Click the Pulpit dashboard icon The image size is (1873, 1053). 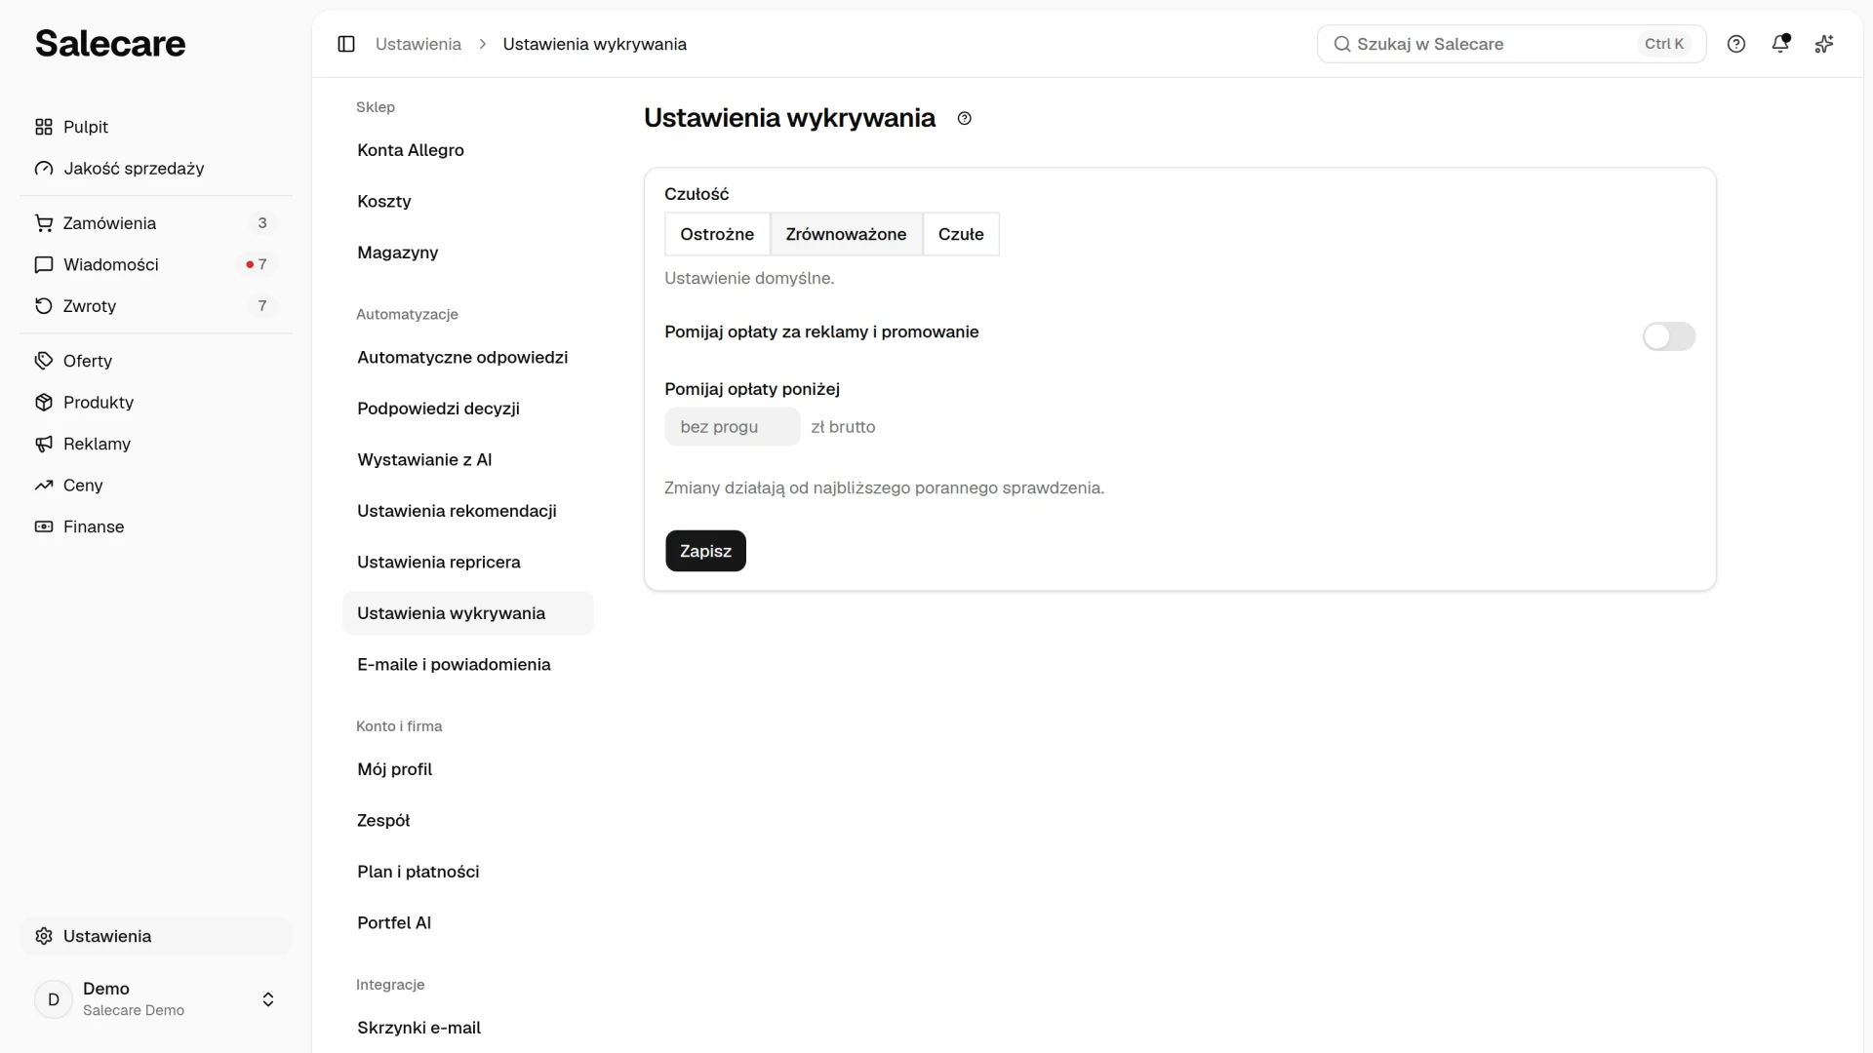tap(44, 127)
